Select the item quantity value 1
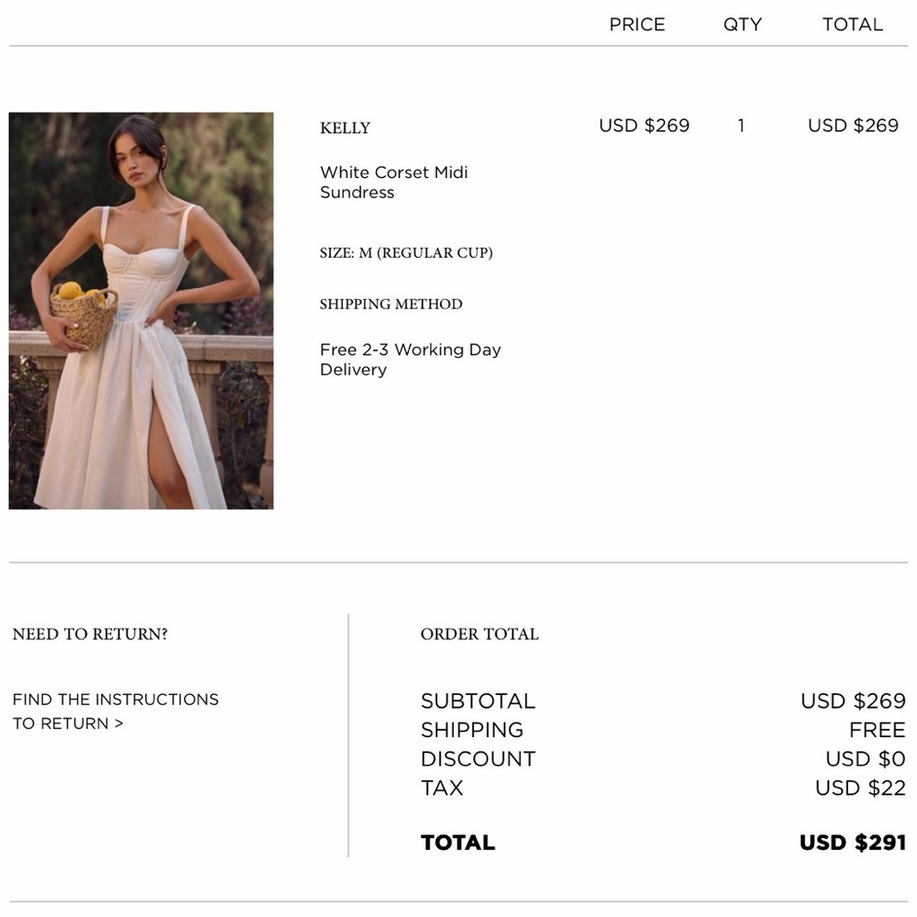This screenshot has width=917, height=917. [x=741, y=126]
